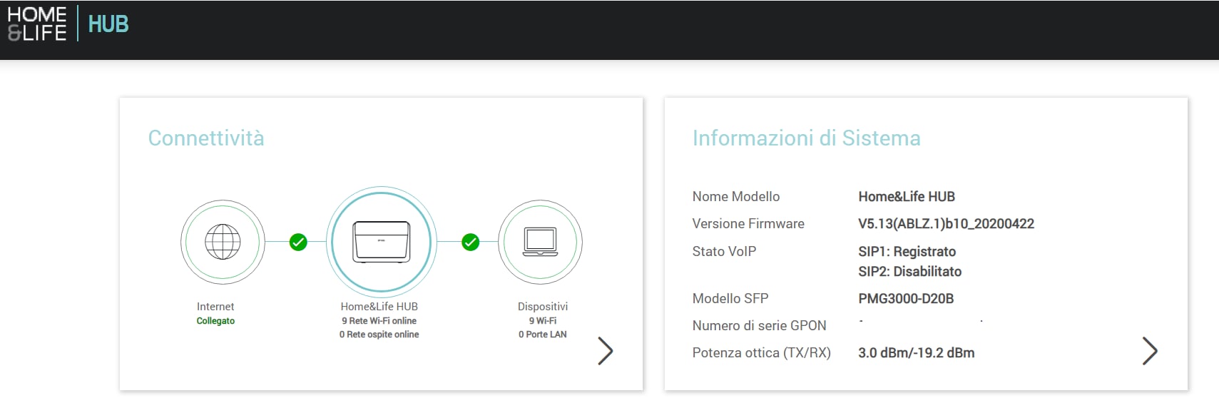This screenshot has width=1219, height=408.
Task: Click the Numero di serie GPON label
Action: coord(759,325)
